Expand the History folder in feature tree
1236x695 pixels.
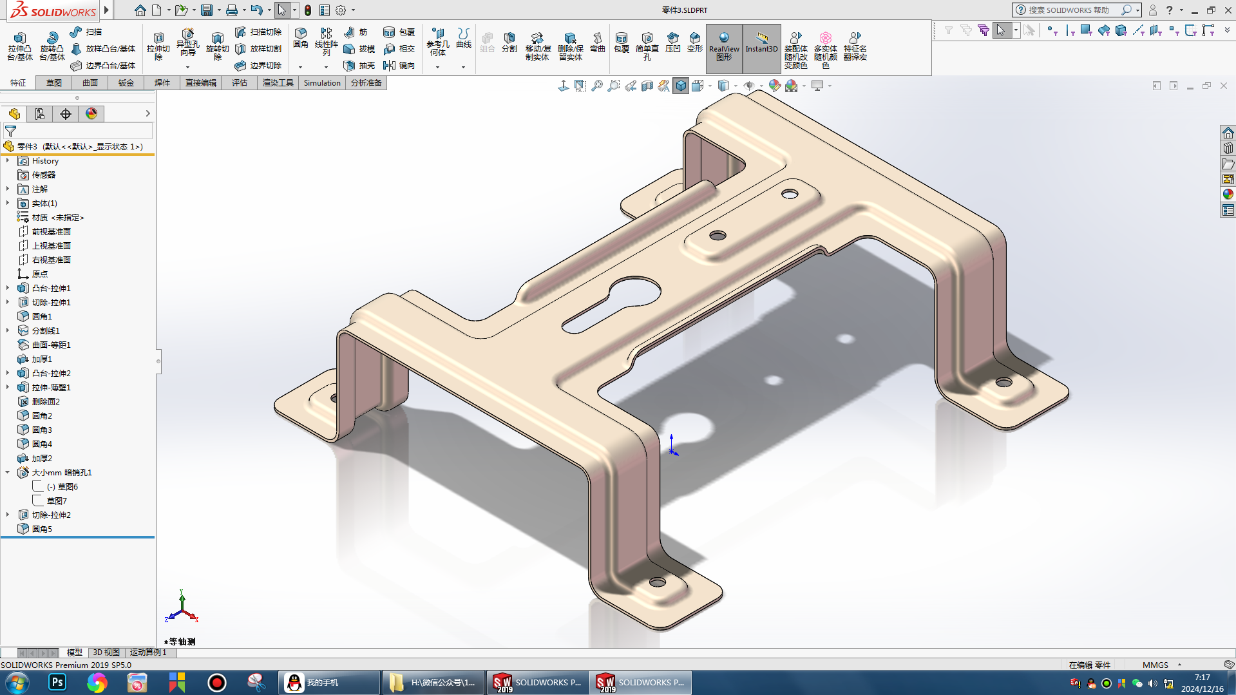(8, 160)
